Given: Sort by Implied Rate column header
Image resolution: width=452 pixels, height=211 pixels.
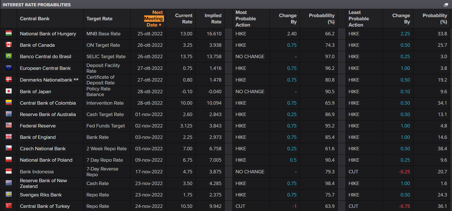Looking at the screenshot, I should pyautogui.click(x=213, y=19).
